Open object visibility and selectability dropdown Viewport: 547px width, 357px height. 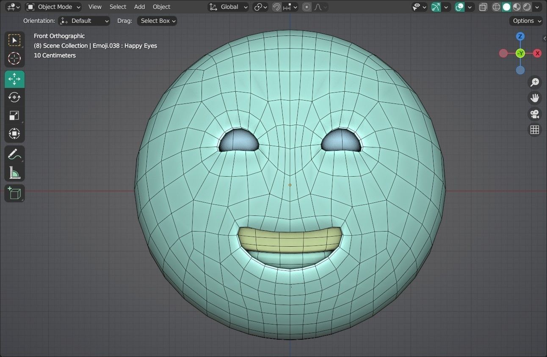pos(419,7)
